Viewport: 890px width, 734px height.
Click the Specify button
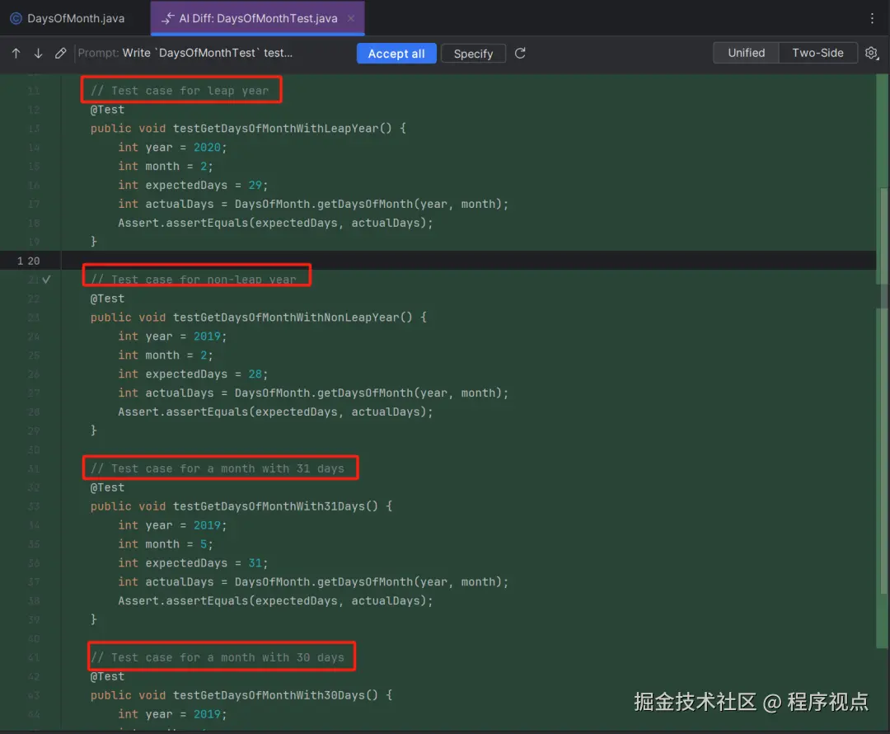tap(473, 54)
